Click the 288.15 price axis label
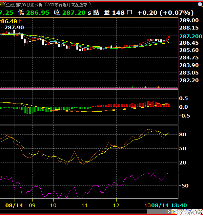The image size is (203, 216). click(189, 28)
